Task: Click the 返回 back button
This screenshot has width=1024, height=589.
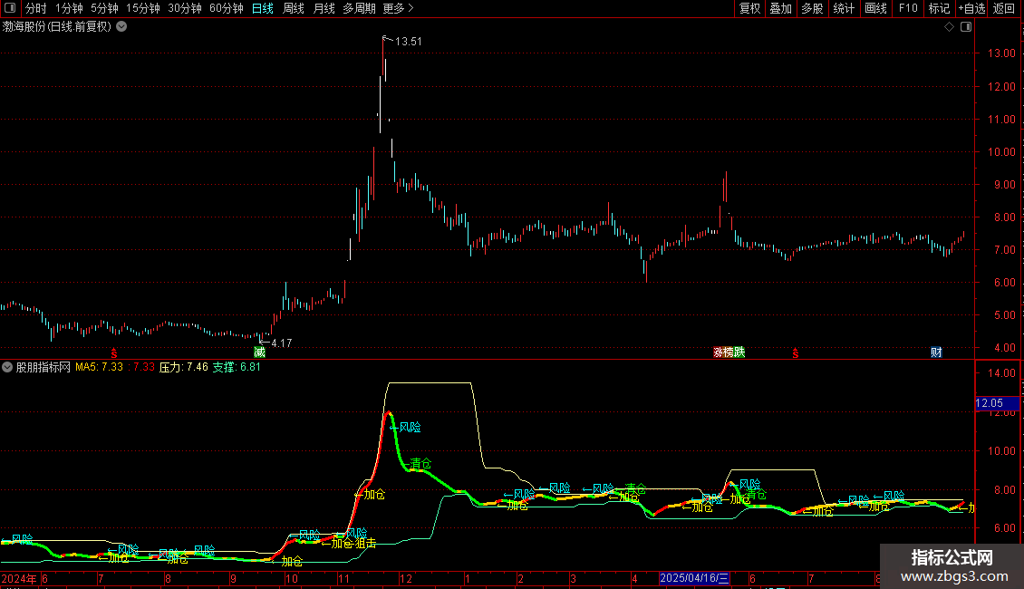Action: pos(1004,8)
